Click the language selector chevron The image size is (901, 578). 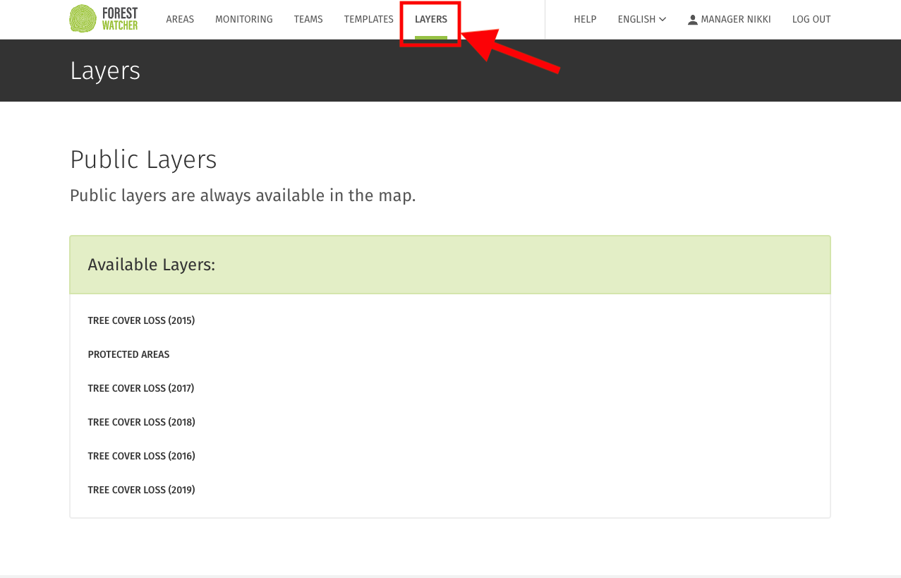point(663,19)
